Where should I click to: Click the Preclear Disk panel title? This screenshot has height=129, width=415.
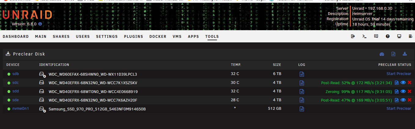pos(29,54)
